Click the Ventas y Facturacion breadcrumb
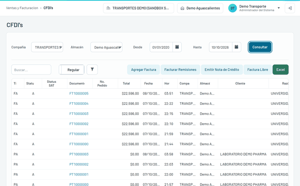 pos(22,8)
